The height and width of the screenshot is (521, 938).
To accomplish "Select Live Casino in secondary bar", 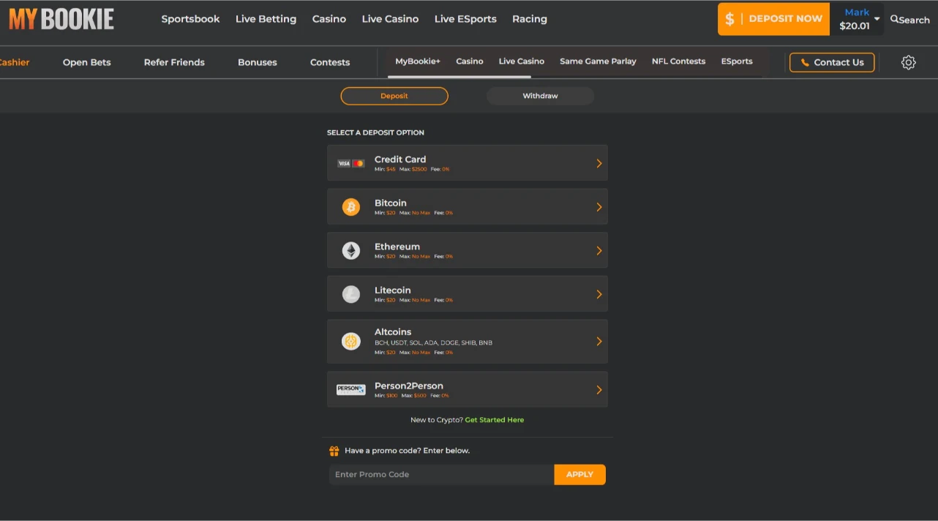I will tap(522, 61).
